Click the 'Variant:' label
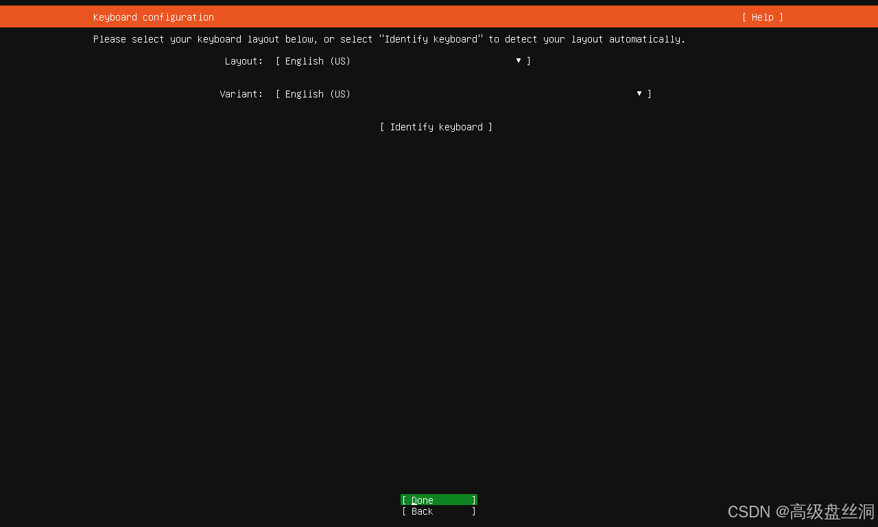The height and width of the screenshot is (527, 878). click(241, 94)
